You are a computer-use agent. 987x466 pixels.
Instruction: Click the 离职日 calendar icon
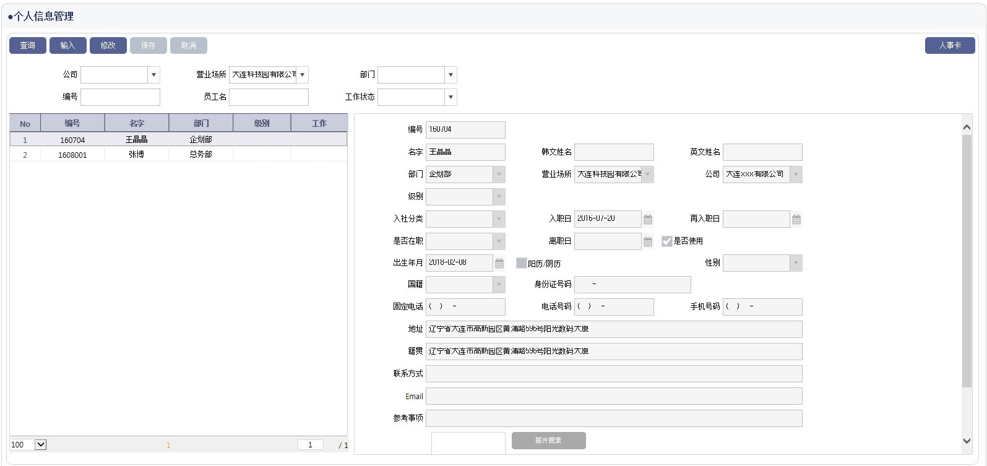[648, 241]
